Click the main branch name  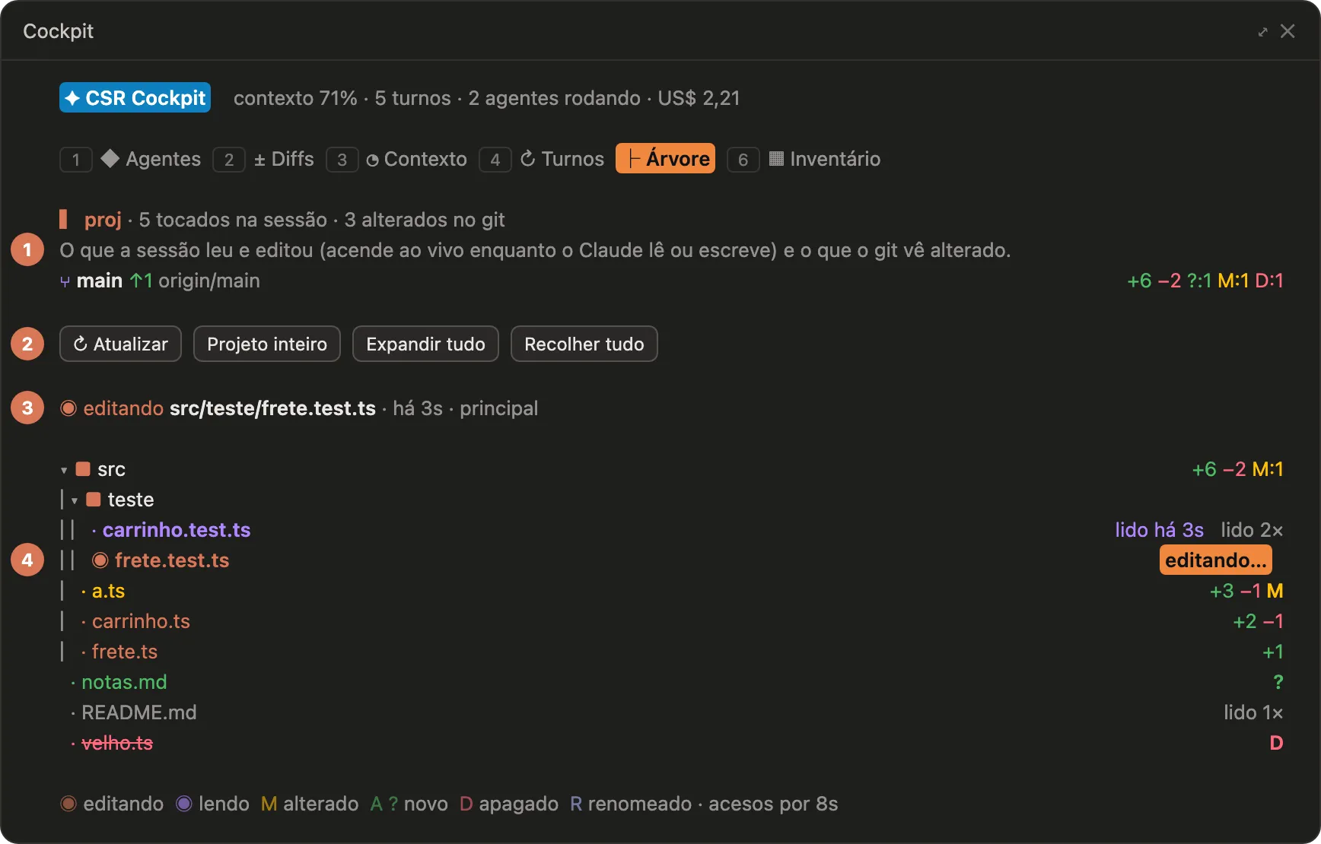pos(100,281)
